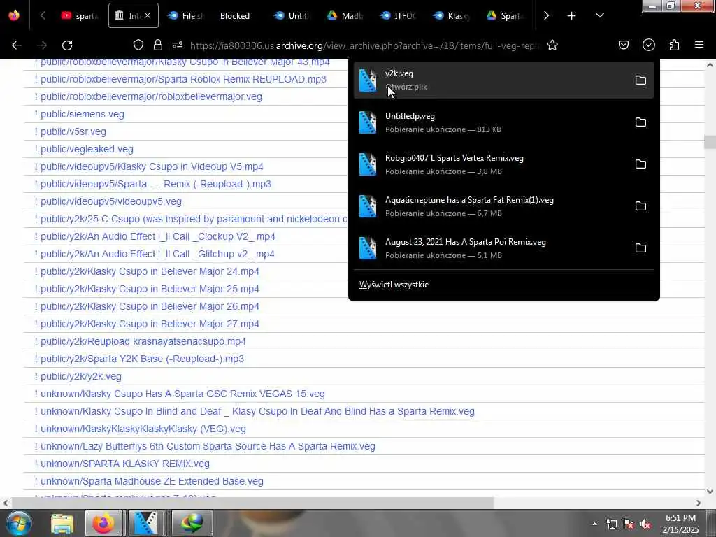
Task: Switch to the Madb Google Drive tab
Action: tap(345, 16)
